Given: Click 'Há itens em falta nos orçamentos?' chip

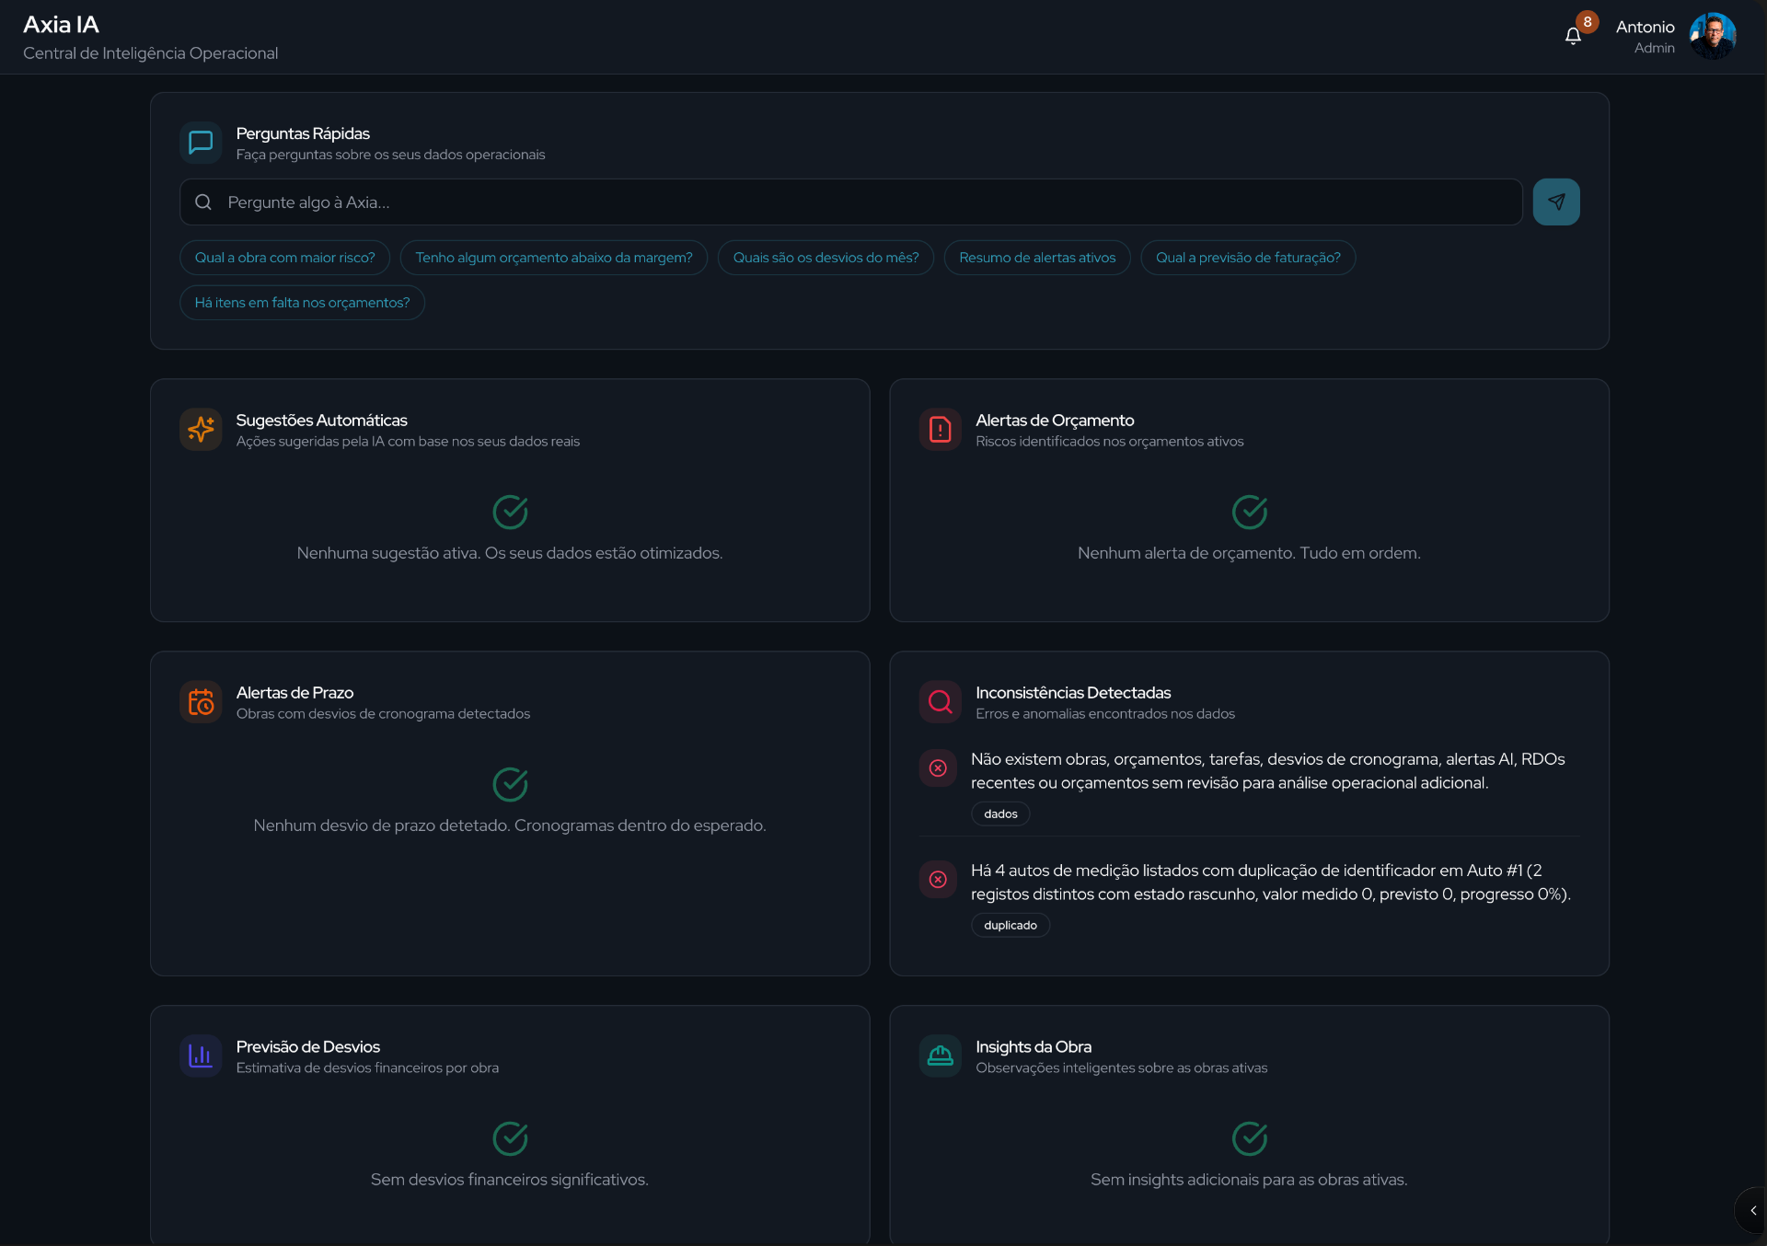Looking at the screenshot, I should pyautogui.click(x=302, y=303).
